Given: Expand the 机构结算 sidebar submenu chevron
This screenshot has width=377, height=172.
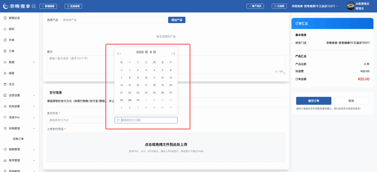Looking at the screenshot, I should click(x=34, y=107).
